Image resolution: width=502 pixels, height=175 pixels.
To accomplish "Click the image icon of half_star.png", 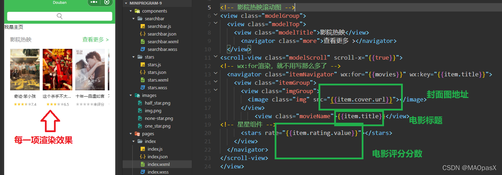I will tap(140, 103).
